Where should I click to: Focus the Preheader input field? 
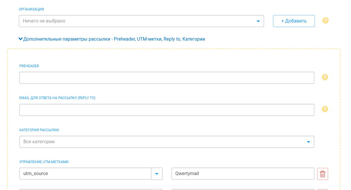(x=167, y=78)
